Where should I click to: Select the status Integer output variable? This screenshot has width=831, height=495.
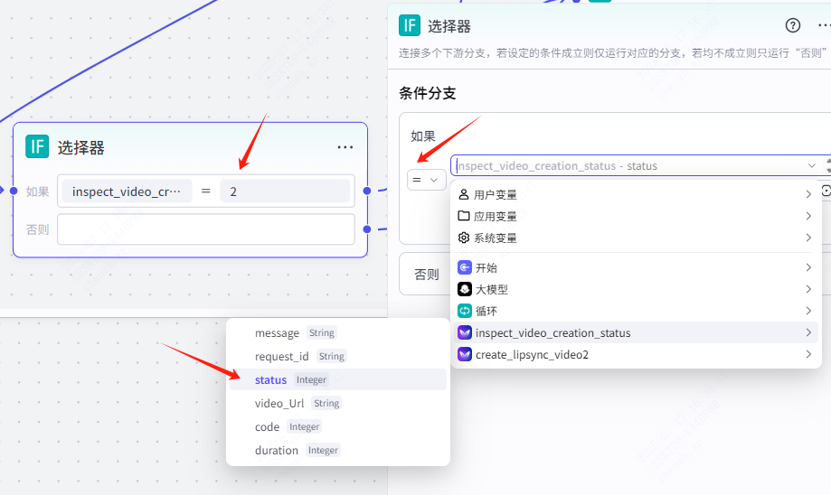click(x=338, y=379)
